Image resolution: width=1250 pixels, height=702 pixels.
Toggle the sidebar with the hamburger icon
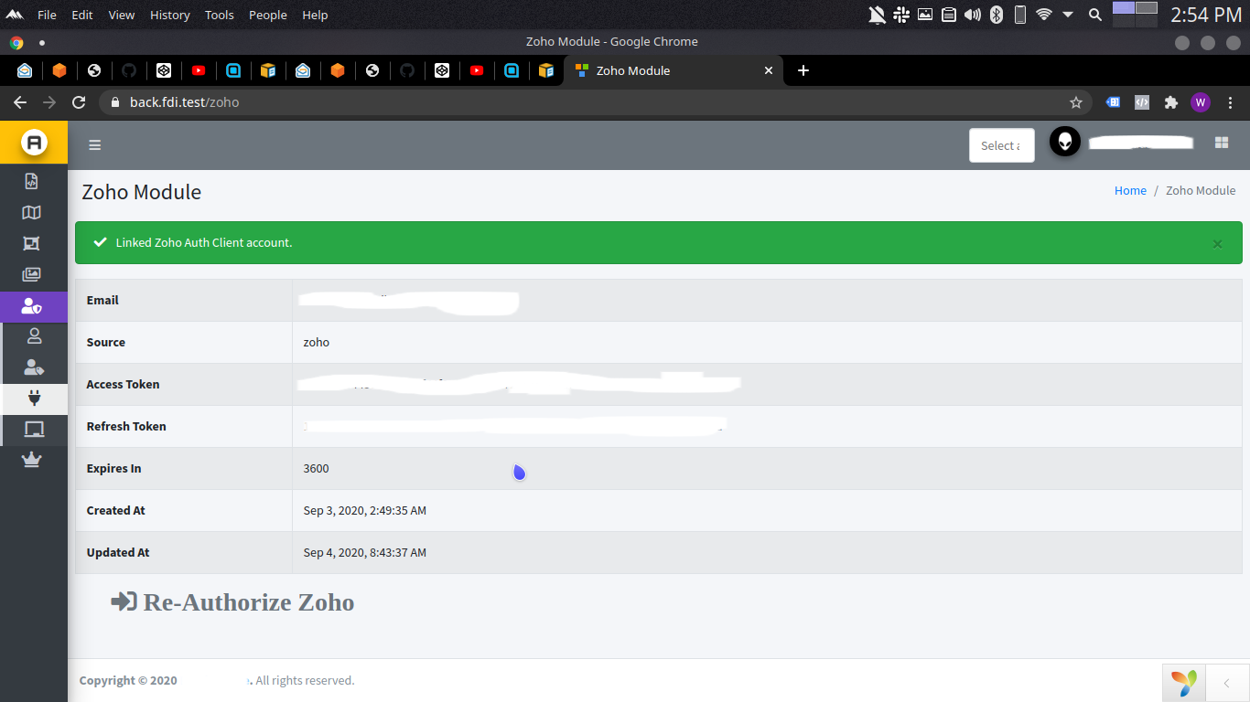95,144
